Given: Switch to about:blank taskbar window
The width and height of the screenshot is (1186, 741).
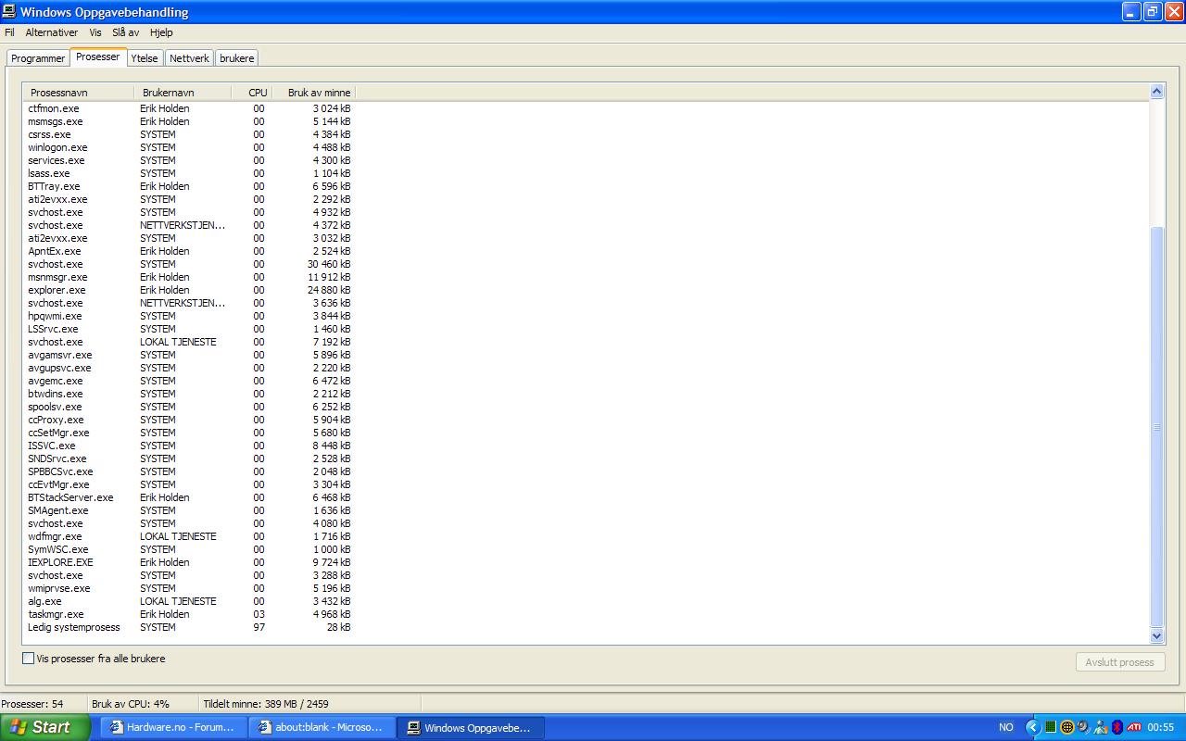Looking at the screenshot, I should coord(322,728).
